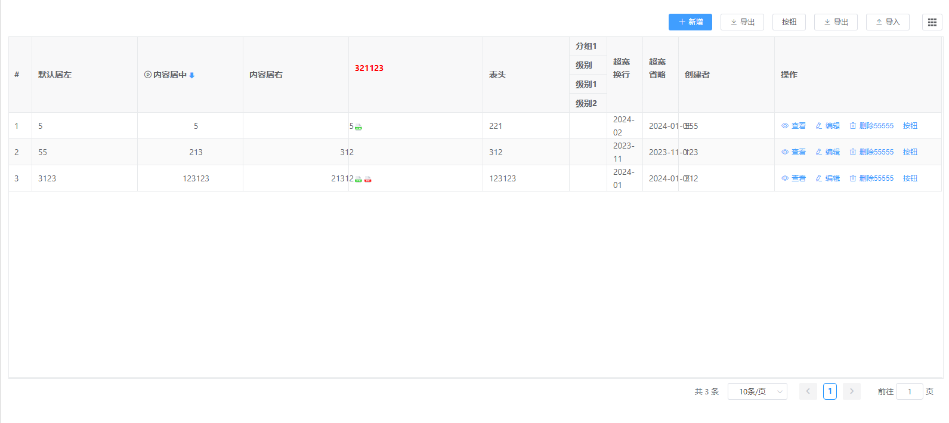The width and height of the screenshot is (949, 423).
Task: Click the 前往 page number input field
Action: click(x=909, y=391)
